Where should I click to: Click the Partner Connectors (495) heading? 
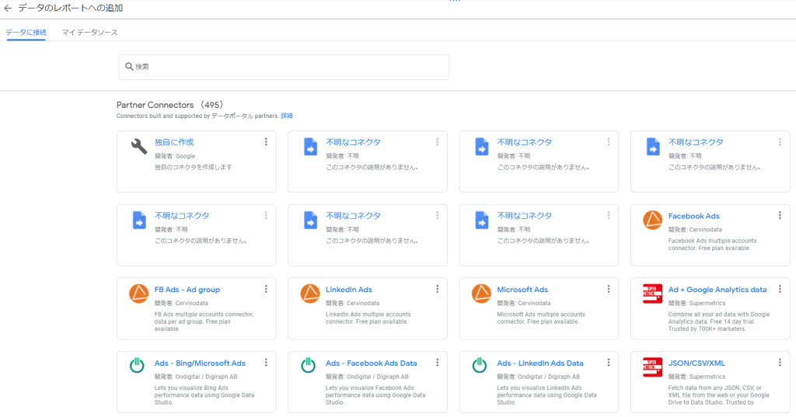pos(170,105)
